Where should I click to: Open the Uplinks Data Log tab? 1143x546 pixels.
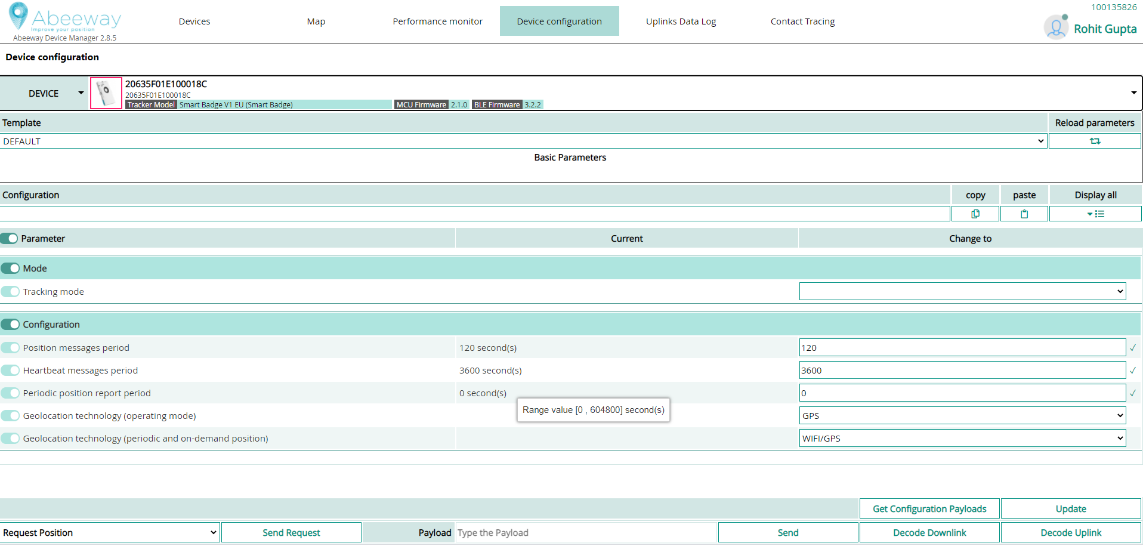681,21
